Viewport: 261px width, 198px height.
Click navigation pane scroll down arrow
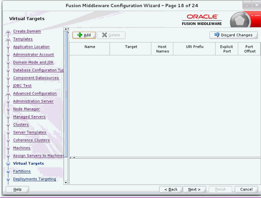[66, 183]
